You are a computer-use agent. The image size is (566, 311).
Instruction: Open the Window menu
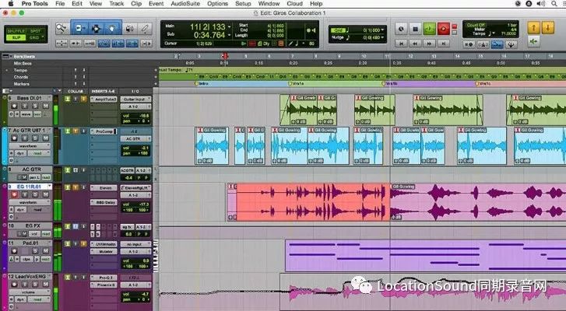[x=269, y=4]
